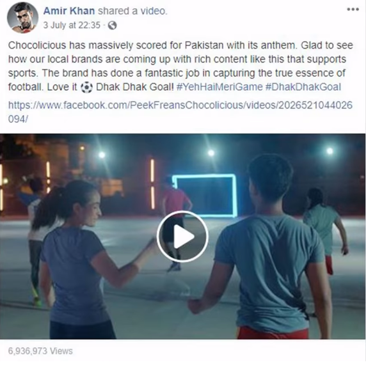Click the glowing blue goal frame in video

205,196
